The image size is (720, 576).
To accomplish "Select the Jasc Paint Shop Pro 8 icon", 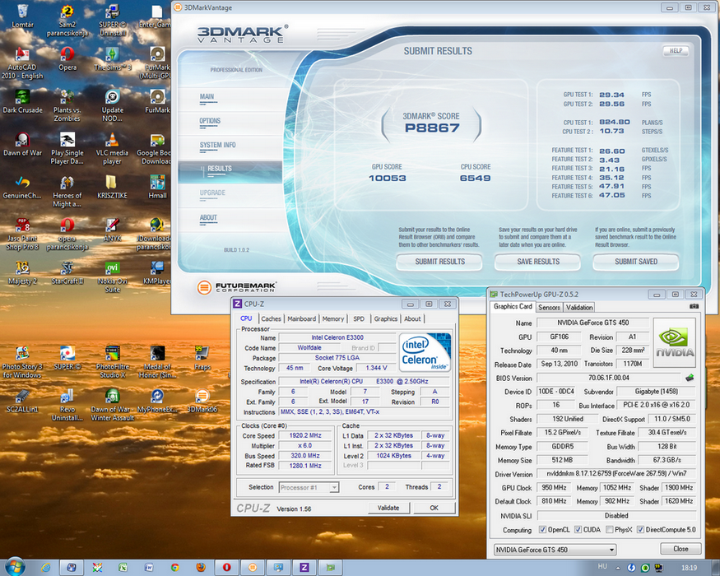I will point(22,234).
